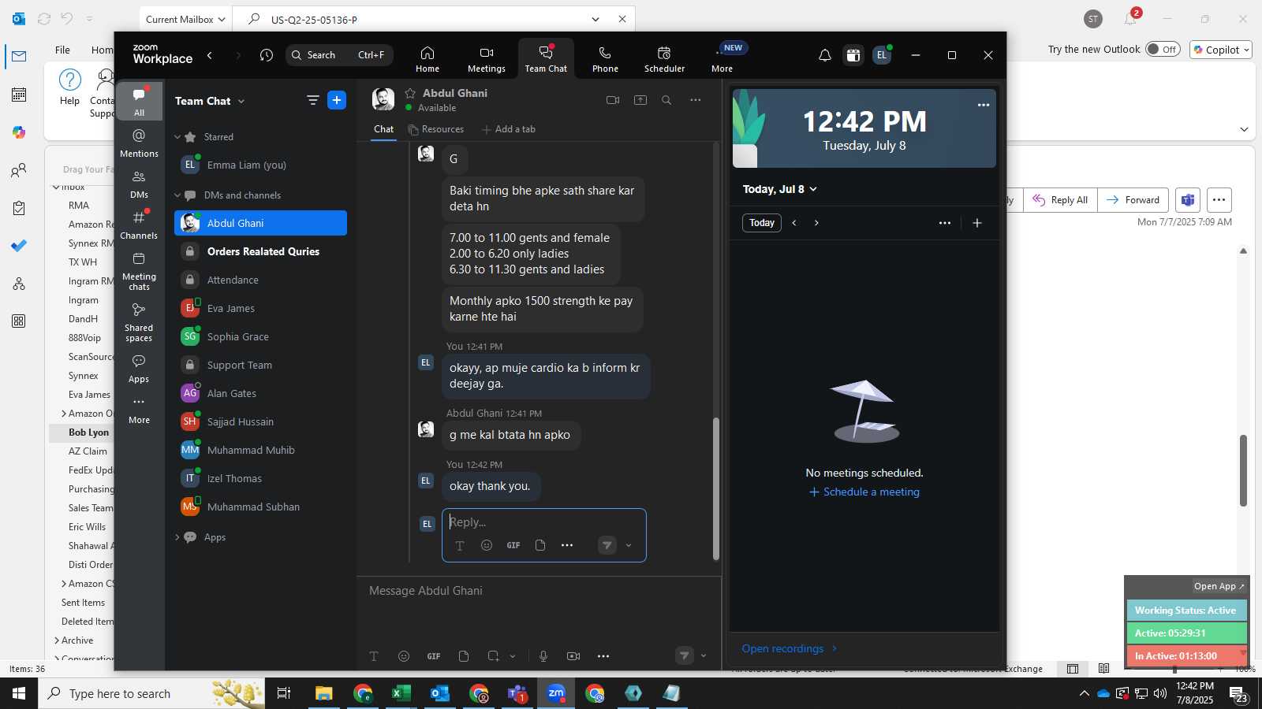
Task: Open Channels in Zoom sidebar
Action: 139,225
